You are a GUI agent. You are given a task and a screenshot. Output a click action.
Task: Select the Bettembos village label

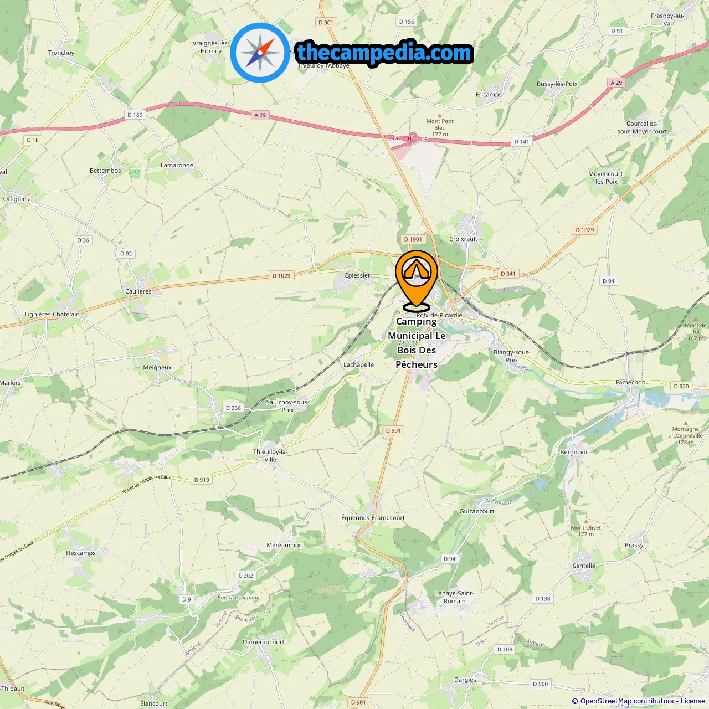point(105,171)
